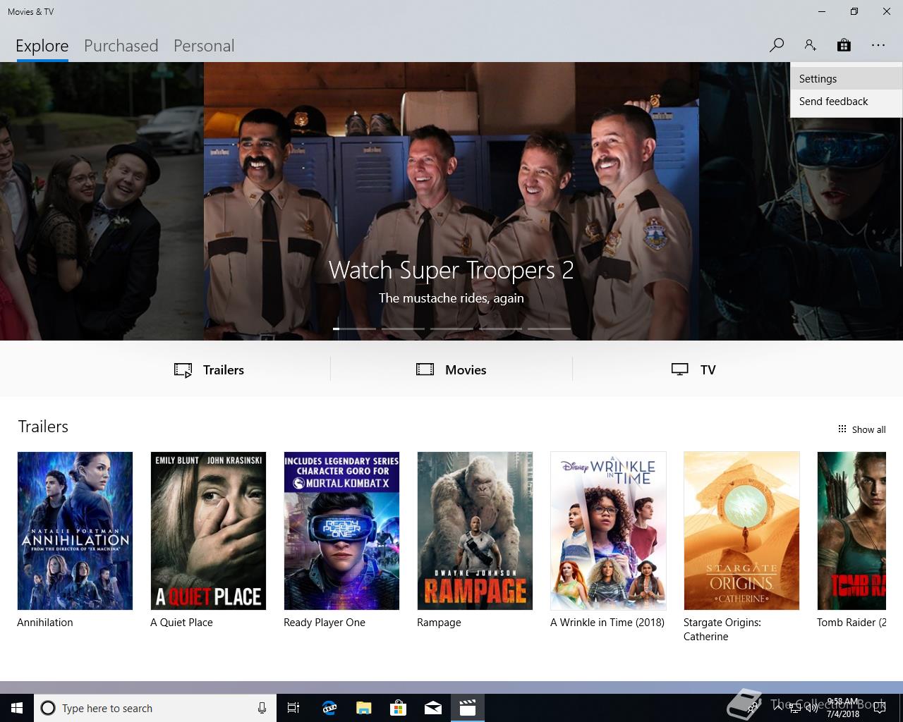Click the three-dot more options icon

tap(878, 45)
